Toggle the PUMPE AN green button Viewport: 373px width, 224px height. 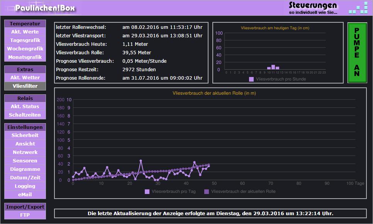coord(356,52)
